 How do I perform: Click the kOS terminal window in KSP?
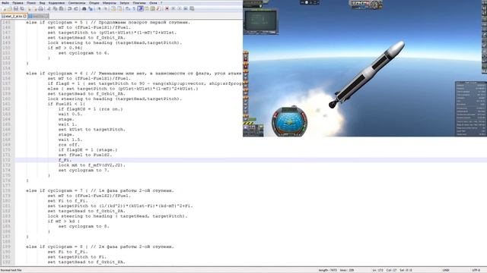260,21
